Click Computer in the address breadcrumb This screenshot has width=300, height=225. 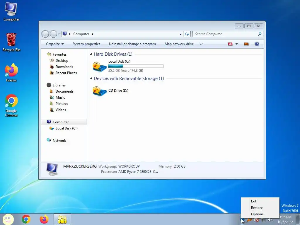[x=81, y=34]
